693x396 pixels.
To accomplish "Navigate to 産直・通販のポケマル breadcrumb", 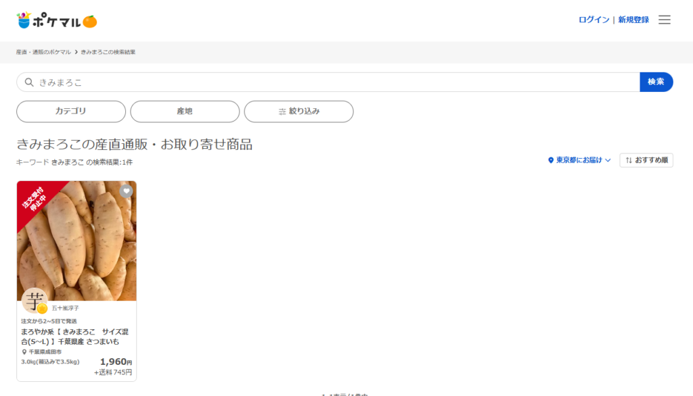I will (43, 52).
